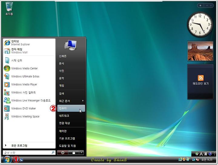This screenshot has width=218, height=165.
Task: Open 음악 (Music) in Start menu
Action: (x=71, y=78)
